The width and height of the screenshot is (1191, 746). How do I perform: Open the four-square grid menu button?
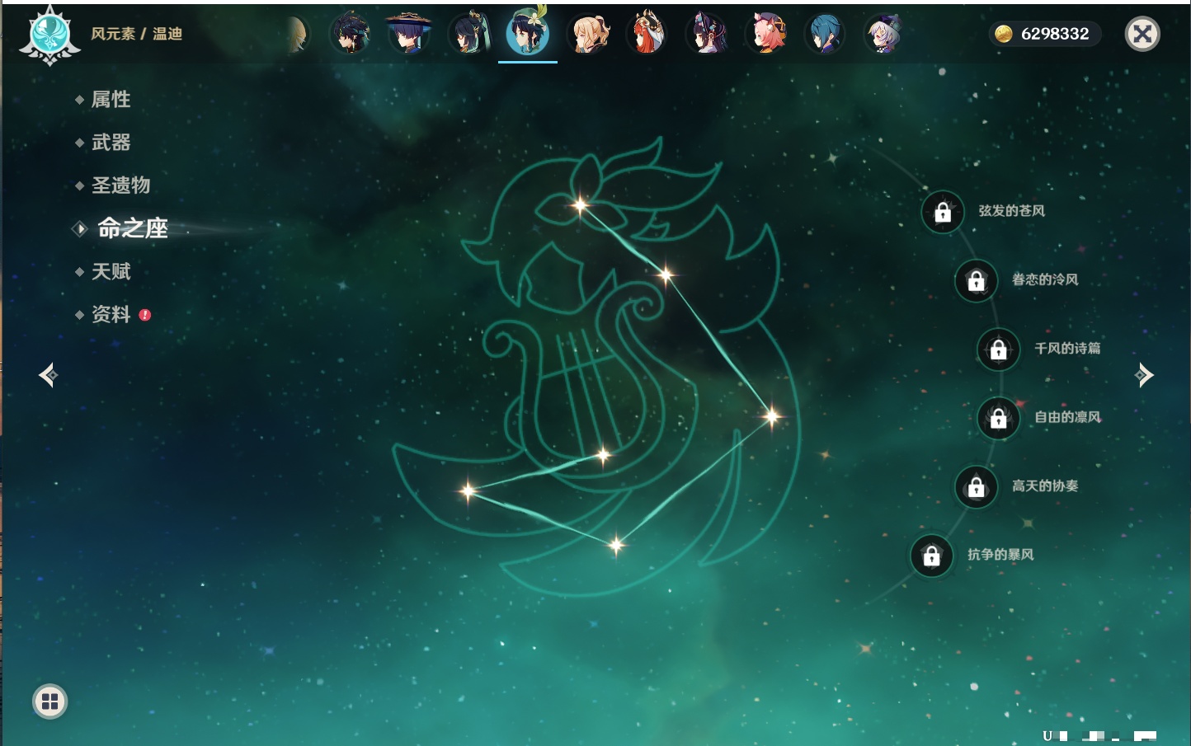[x=49, y=701]
